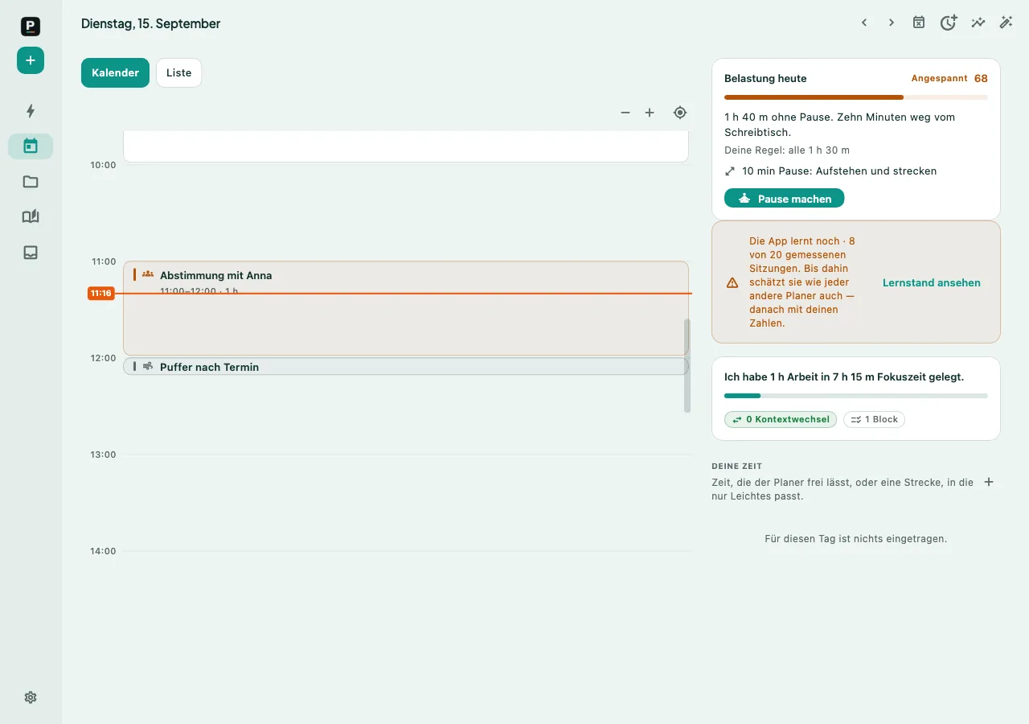Click the 0 Kontextwechsel chip
Viewport: 1029px width, 724px height.
[781, 419]
